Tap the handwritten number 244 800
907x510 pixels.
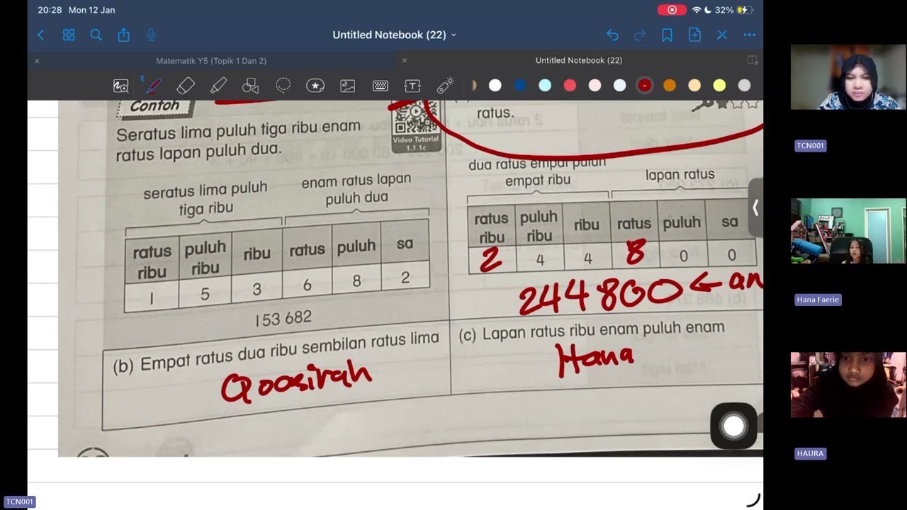(600, 294)
